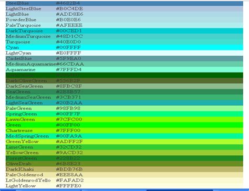
Task: Select the #5F9EA0 hex code
Action: click(x=69, y=58)
